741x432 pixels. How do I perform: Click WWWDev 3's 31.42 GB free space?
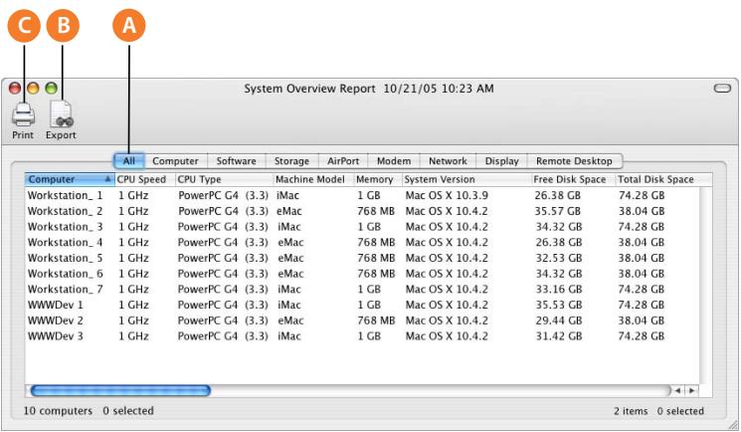[x=559, y=336]
